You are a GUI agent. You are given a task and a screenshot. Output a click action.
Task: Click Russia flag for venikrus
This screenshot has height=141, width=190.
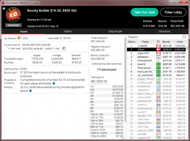pyautogui.click(x=158, y=105)
